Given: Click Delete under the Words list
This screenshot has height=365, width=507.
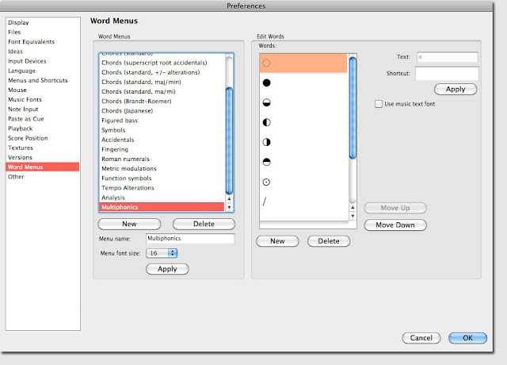Looking at the screenshot, I should tap(329, 241).
